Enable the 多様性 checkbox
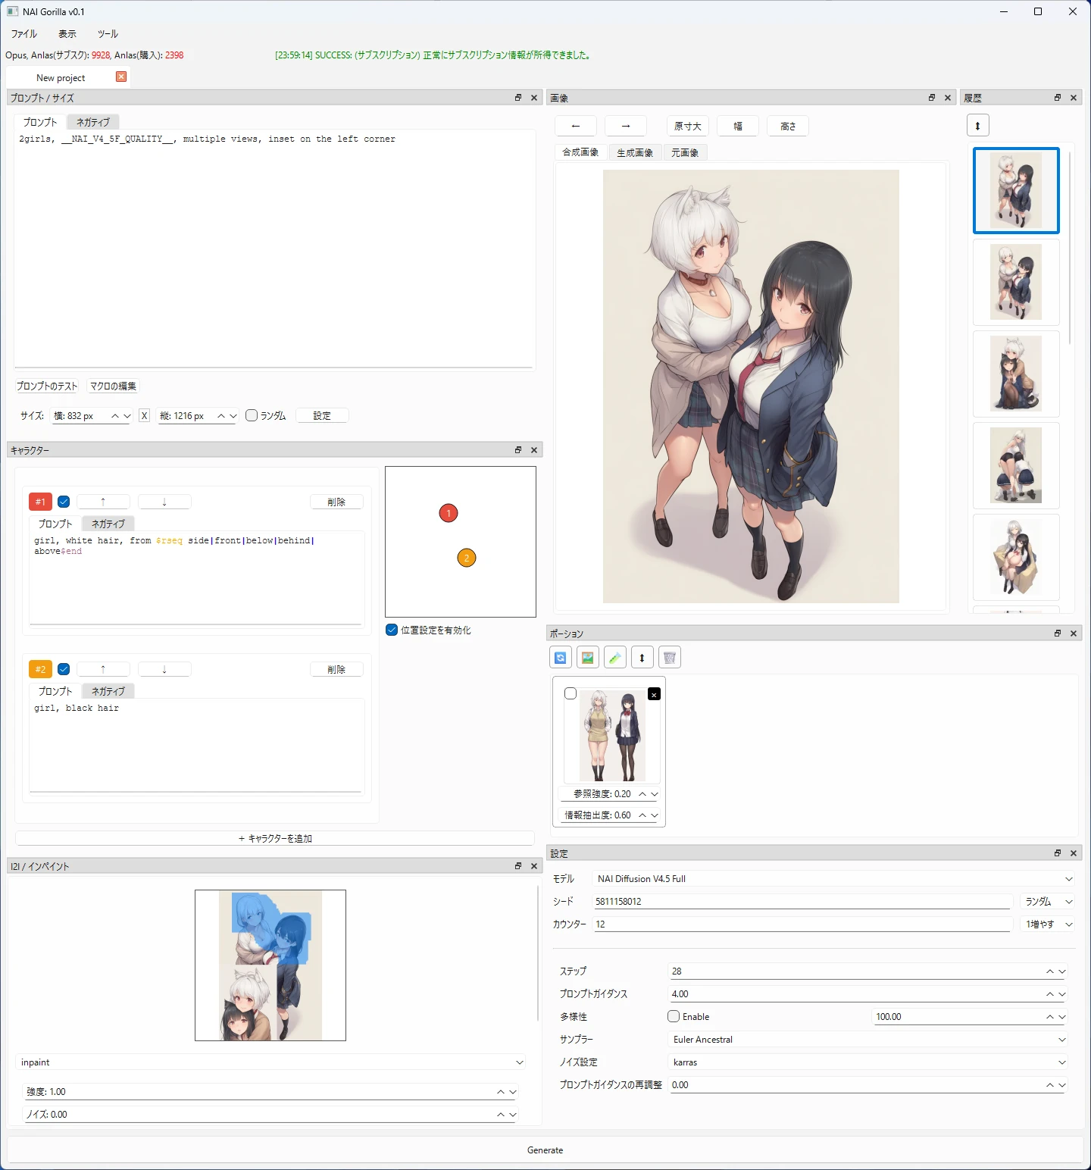The width and height of the screenshot is (1091, 1170). [x=674, y=1016]
